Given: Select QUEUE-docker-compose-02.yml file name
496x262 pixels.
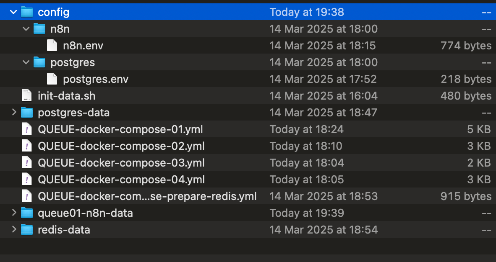Looking at the screenshot, I should 121,146.
